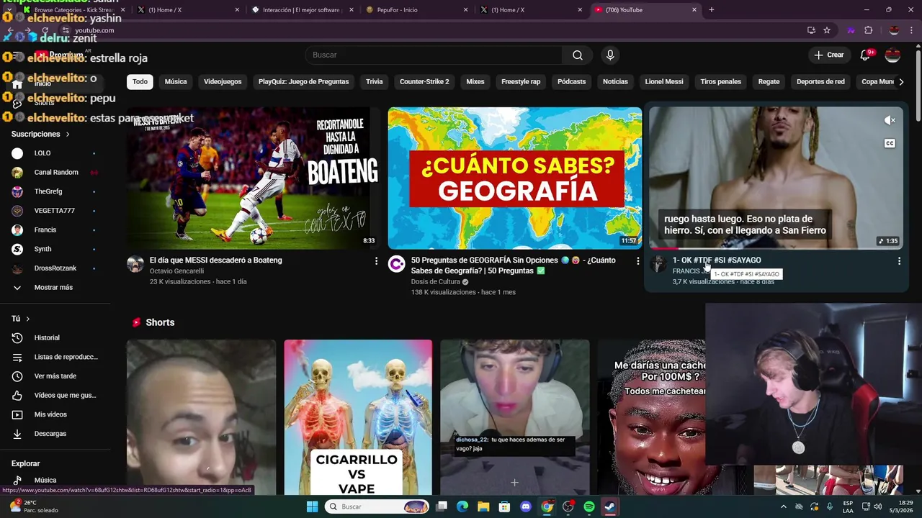The image size is (922, 518).
Task: Select the Lionel Messi filter chip
Action: (664, 82)
